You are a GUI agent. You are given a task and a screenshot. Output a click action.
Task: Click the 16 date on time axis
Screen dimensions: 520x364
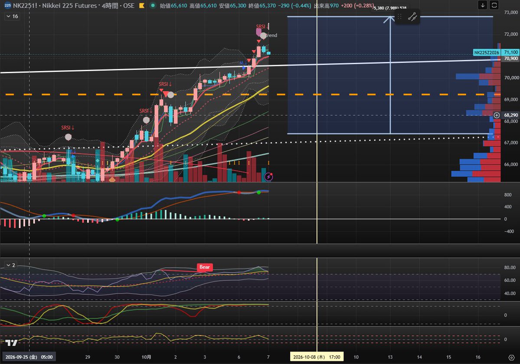coord(478,357)
